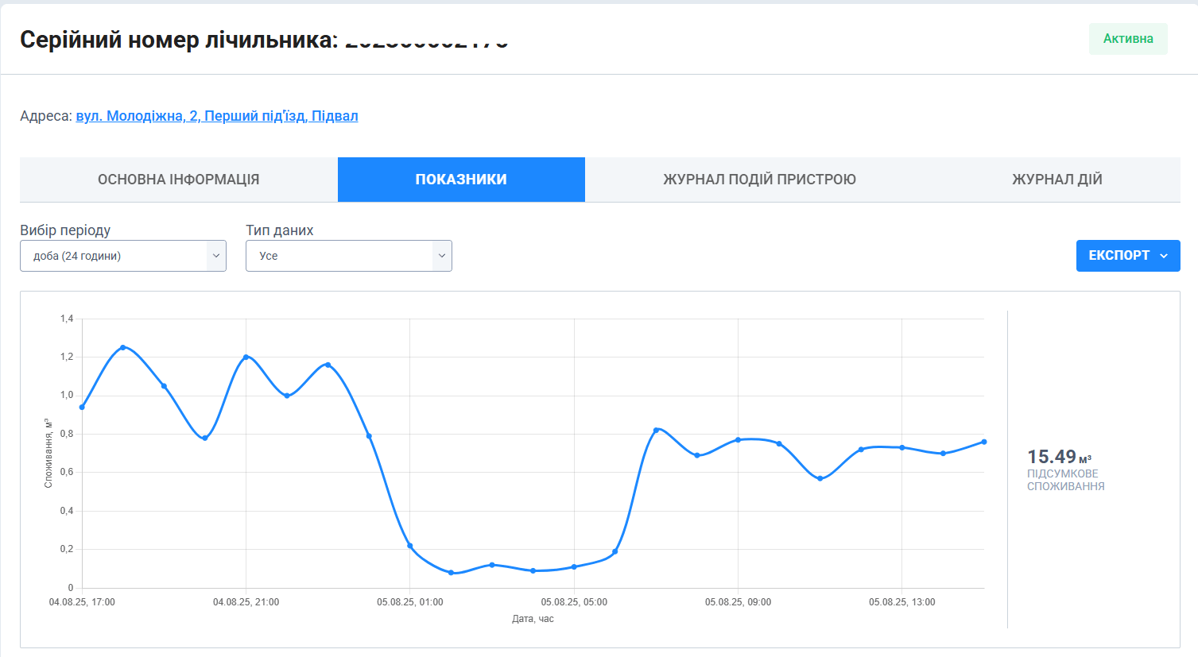
Task: Click the chart point at 05.08.25, 01:00
Action: 410,546
